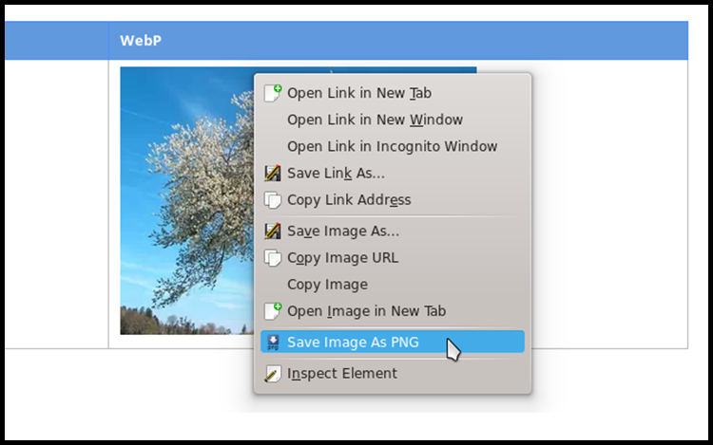Click the new tab icon beside Open Image in New Tab
This screenshot has width=713, height=445.
[273, 311]
